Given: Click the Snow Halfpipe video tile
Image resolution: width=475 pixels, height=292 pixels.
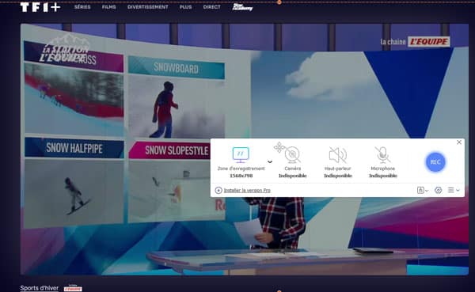Looking at the screenshot, I should pos(74,182).
